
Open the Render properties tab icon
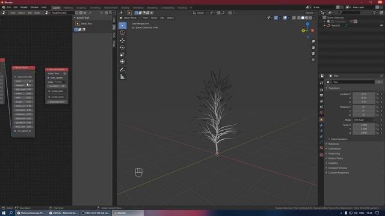tap(321, 90)
